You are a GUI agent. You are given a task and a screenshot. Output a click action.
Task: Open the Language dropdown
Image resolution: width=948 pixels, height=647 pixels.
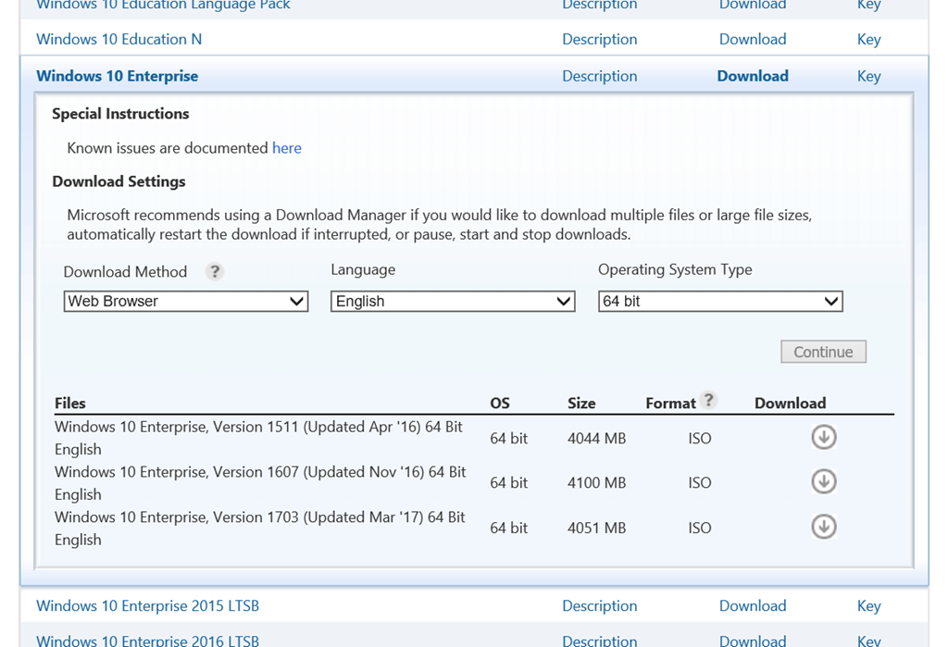pos(453,302)
